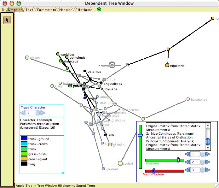Open the Parameters tab

[47, 10]
